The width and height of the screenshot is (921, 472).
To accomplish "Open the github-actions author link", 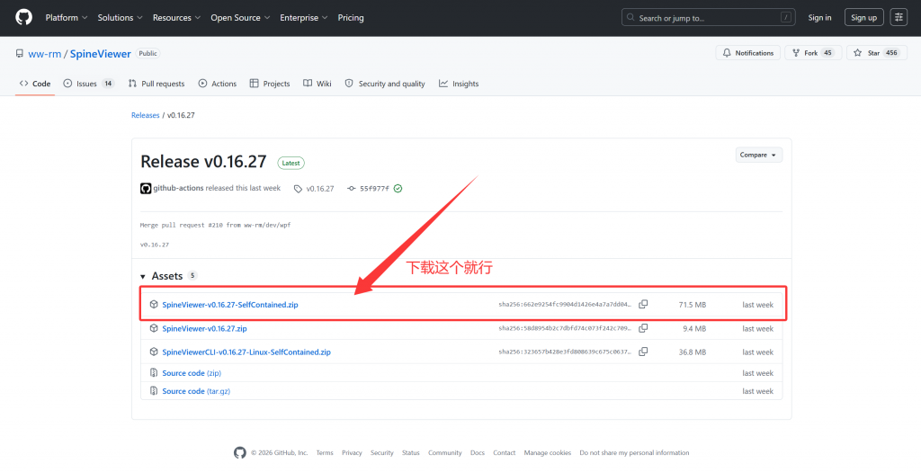I will [x=179, y=188].
